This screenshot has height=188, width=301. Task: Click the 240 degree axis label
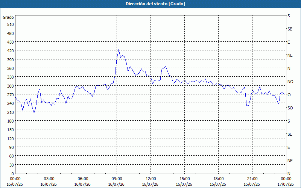(11, 104)
